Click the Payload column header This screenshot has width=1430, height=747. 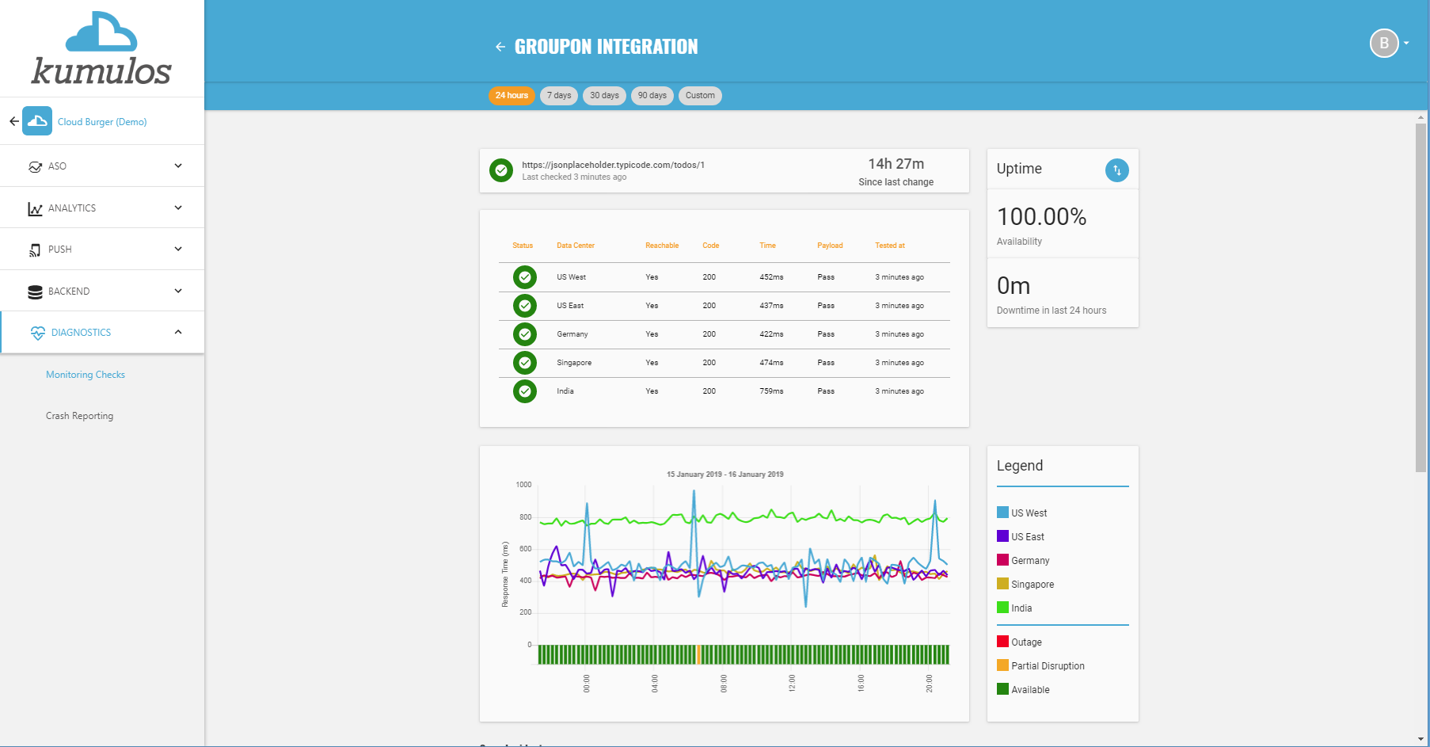click(830, 246)
